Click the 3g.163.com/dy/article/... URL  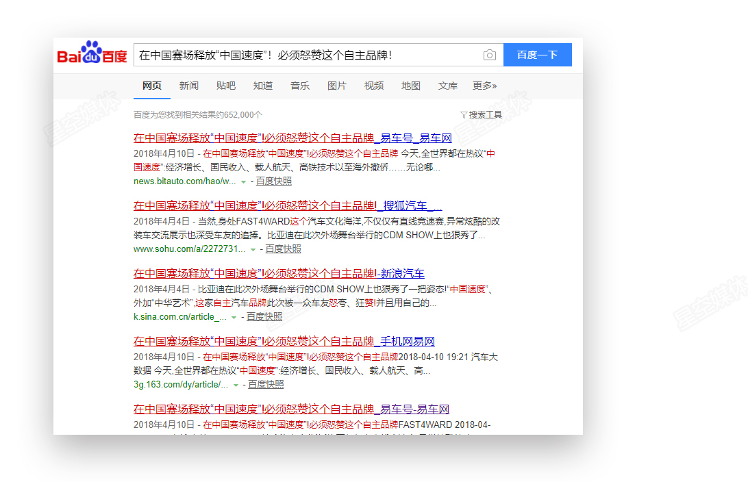181,384
